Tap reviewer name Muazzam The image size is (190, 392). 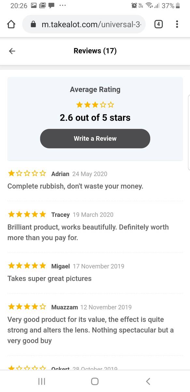click(x=65, y=307)
